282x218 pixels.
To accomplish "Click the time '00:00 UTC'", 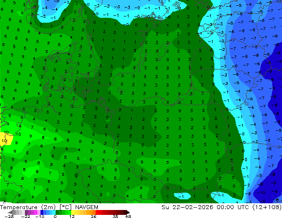I will click(233, 207).
